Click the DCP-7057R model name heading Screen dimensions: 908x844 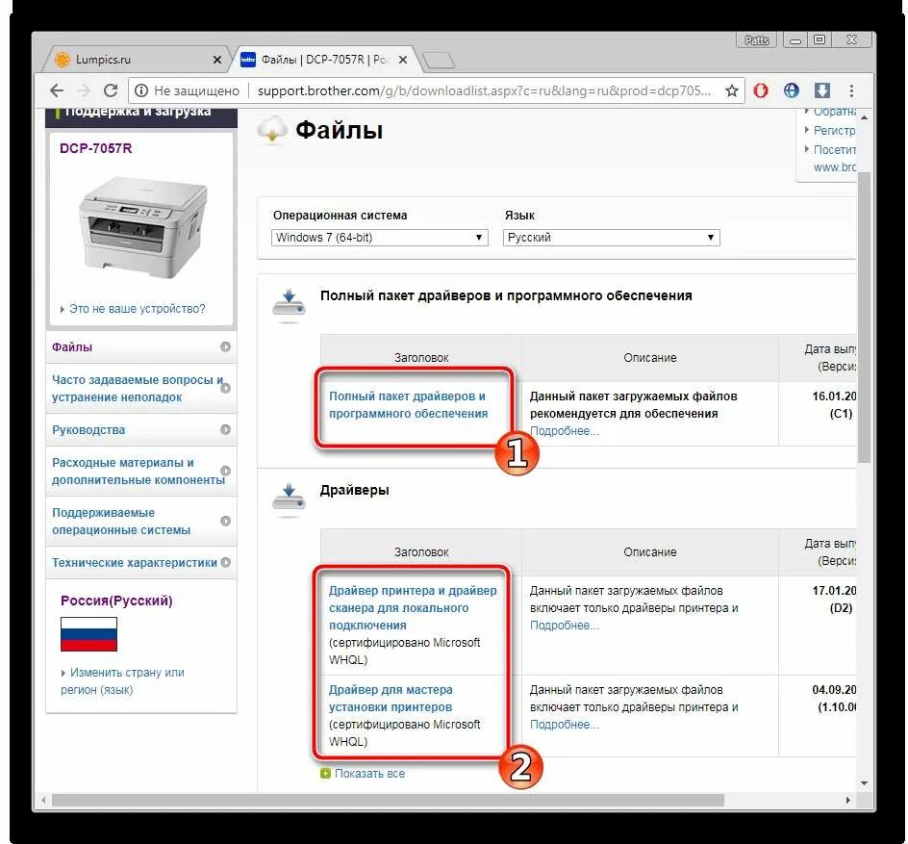click(x=95, y=148)
